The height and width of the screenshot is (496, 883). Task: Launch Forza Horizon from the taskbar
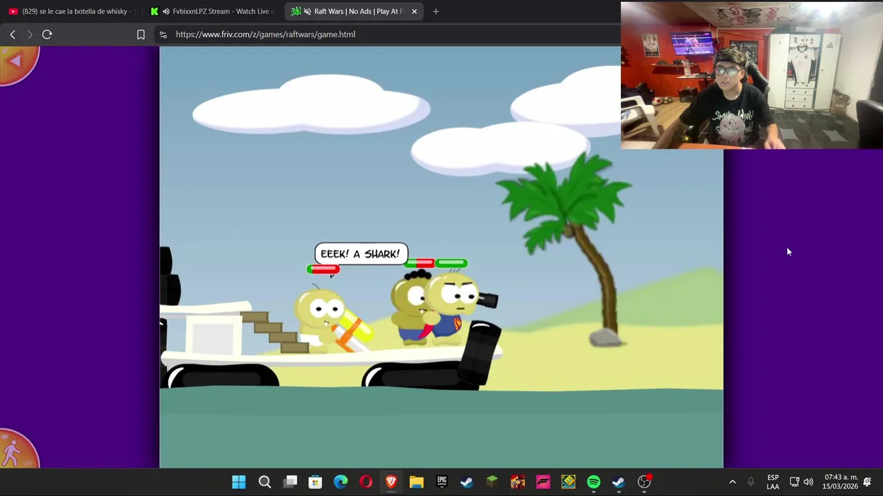coord(543,482)
